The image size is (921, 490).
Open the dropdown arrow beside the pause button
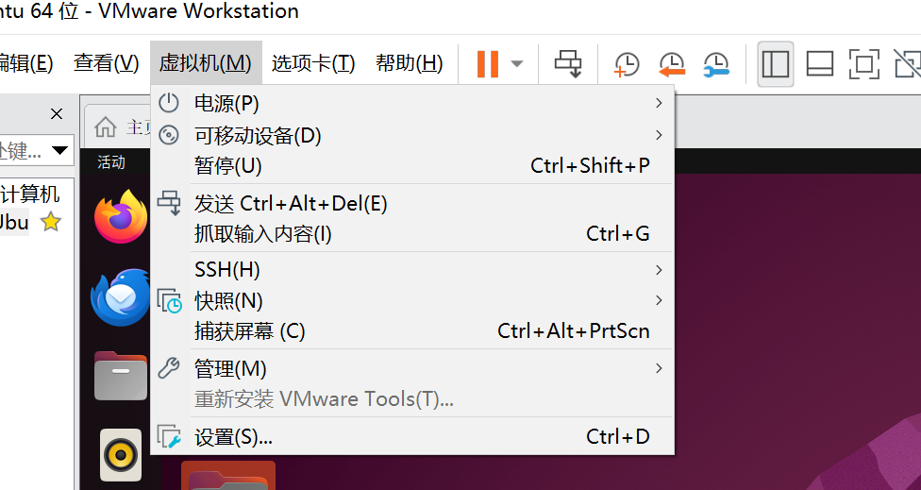[517, 63]
